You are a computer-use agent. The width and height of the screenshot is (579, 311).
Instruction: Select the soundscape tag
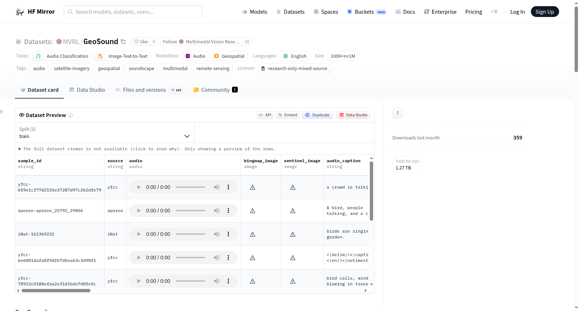pyautogui.click(x=141, y=68)
